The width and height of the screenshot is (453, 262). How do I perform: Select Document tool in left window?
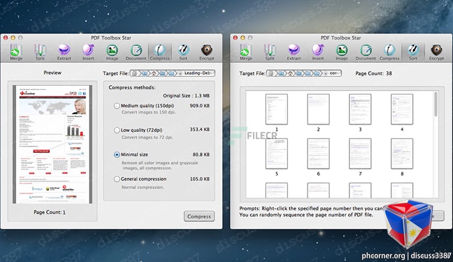[136, 52]
